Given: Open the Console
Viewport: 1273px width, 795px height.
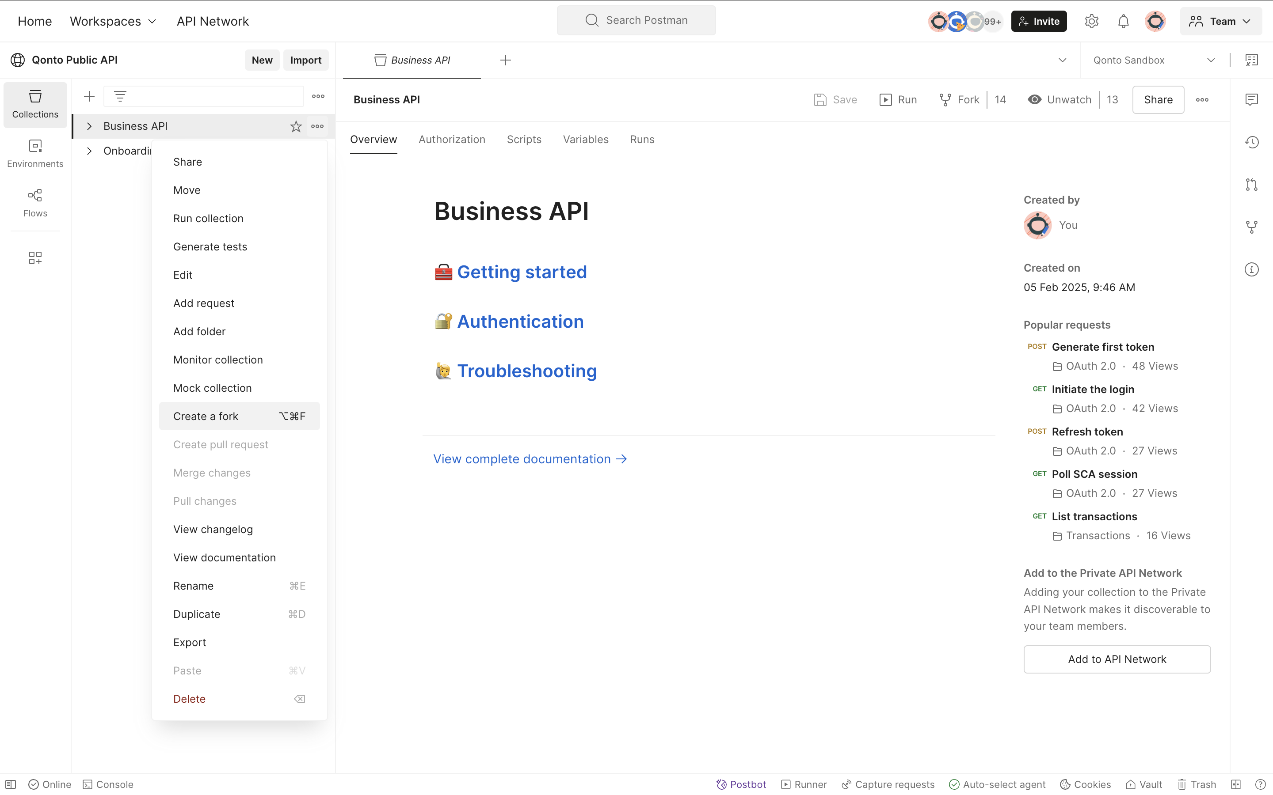Looking at the screenshot, I should 108,784.
